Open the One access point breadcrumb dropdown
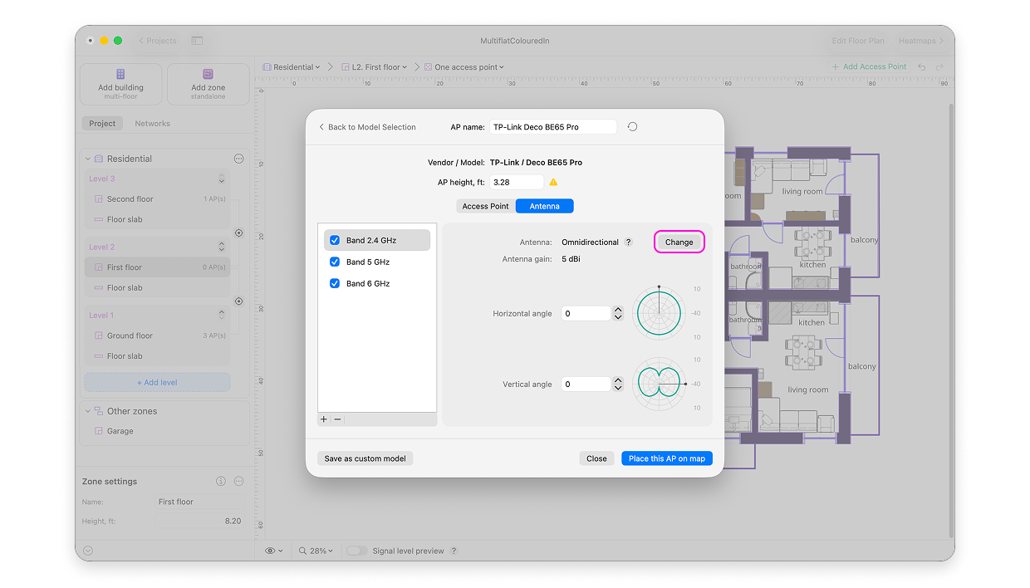This screenshot has height=588, width=1030. pos(465,67)
